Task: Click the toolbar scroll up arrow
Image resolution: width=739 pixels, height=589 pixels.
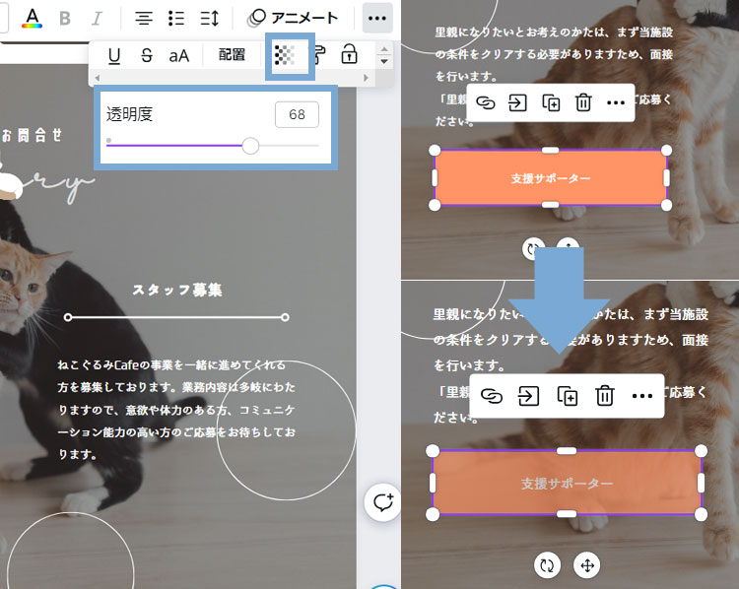Action: pos(384,49)
